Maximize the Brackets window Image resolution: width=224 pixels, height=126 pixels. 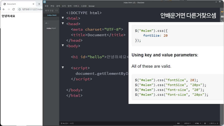[220, 2]
